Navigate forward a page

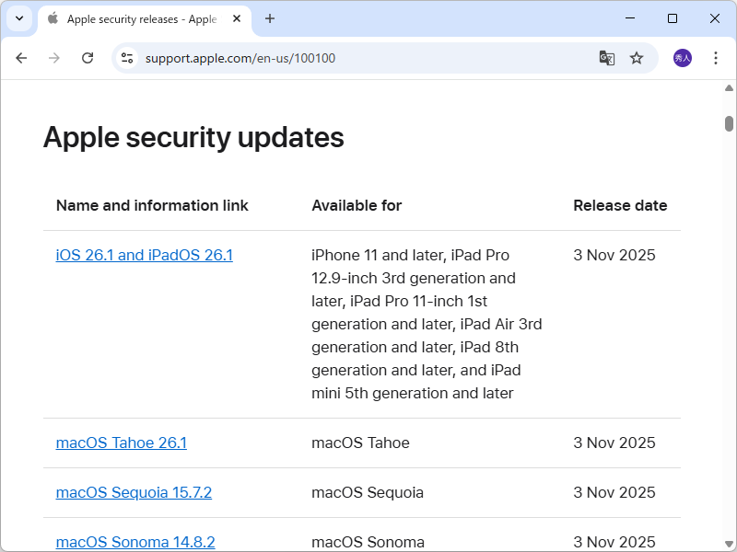click(53, 57)
